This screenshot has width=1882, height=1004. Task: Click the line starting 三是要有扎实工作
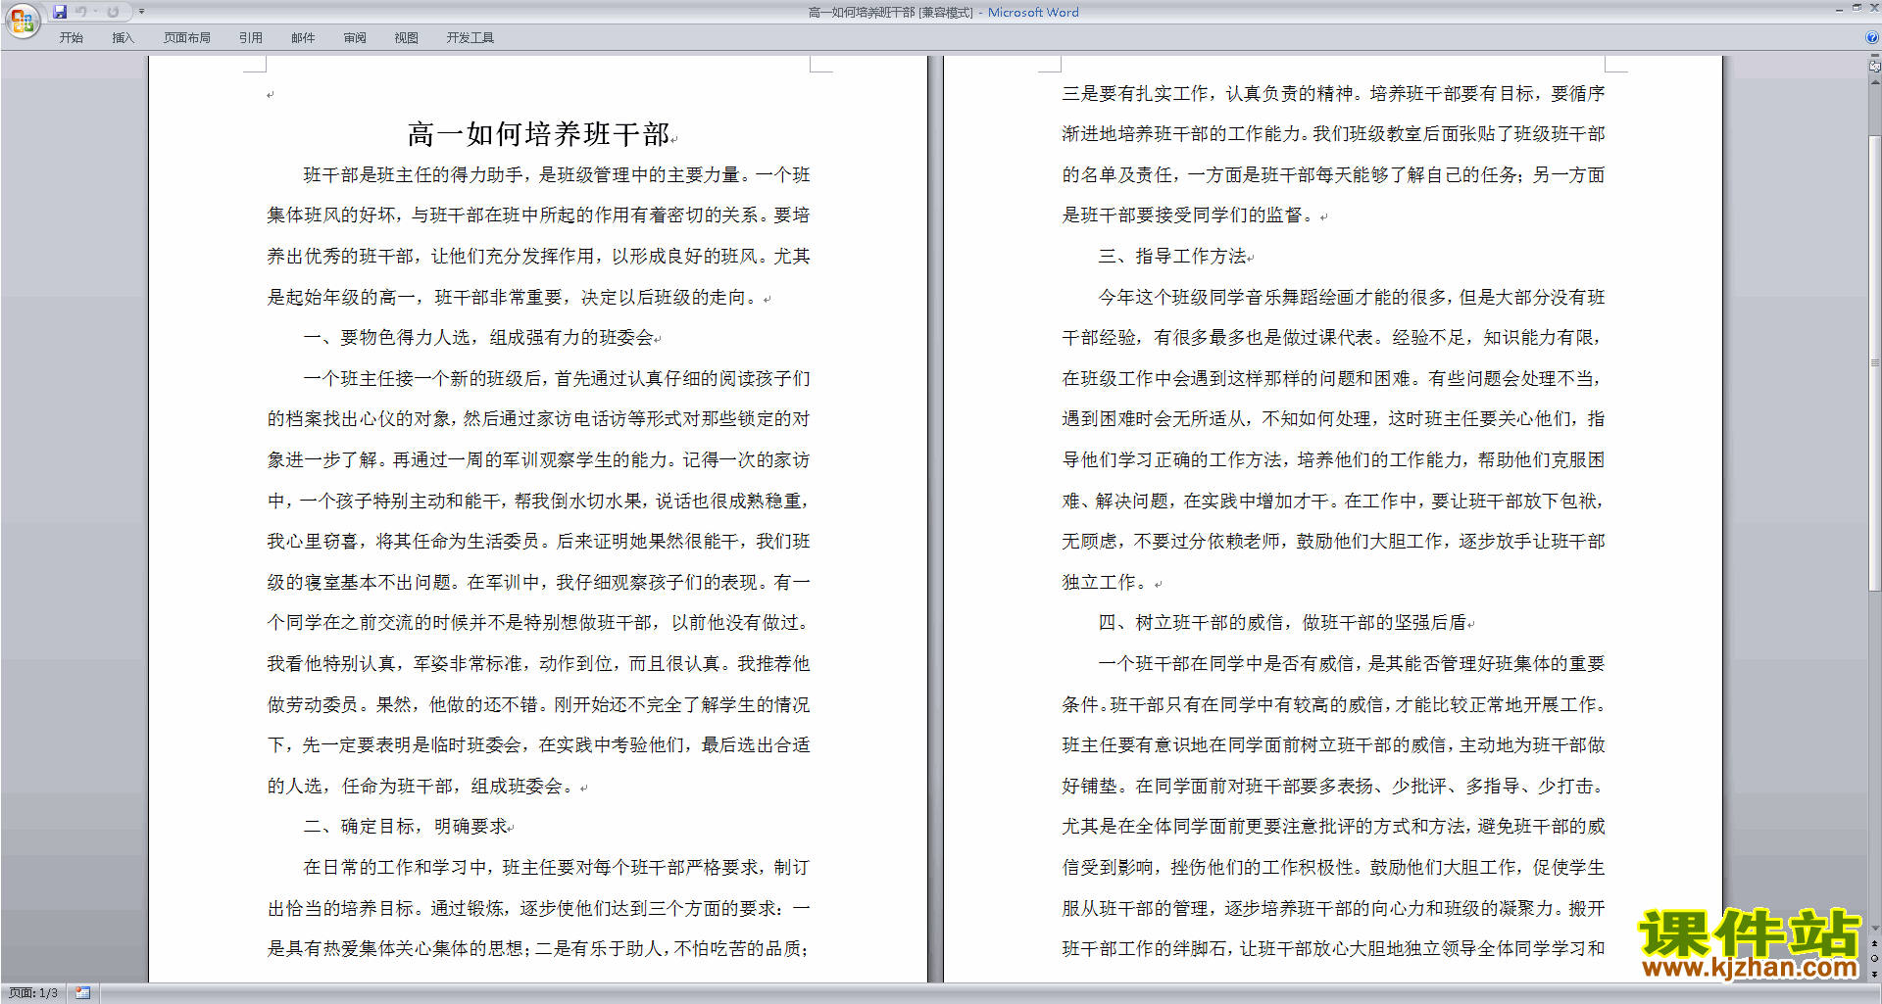tap(1334, 94)
